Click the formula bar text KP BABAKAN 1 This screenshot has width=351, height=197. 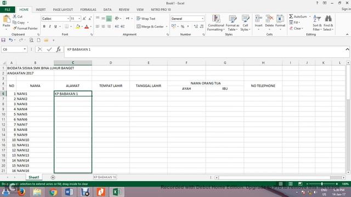click(x=79, y=49)
